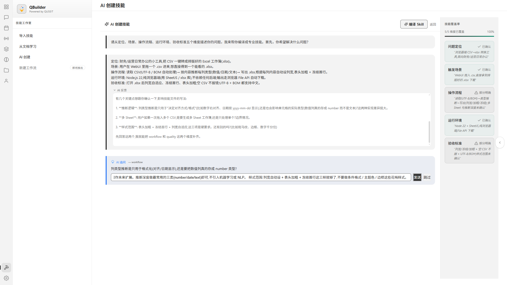
Task: Collapse the AI 反馈 section
Action: pos(120,90)
